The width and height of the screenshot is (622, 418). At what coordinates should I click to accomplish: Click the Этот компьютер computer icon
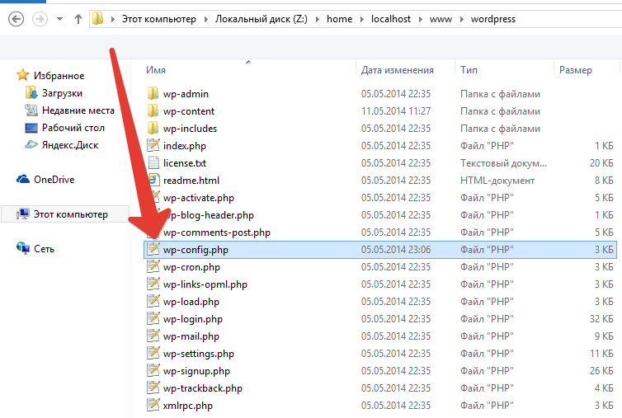coord(23,214)
